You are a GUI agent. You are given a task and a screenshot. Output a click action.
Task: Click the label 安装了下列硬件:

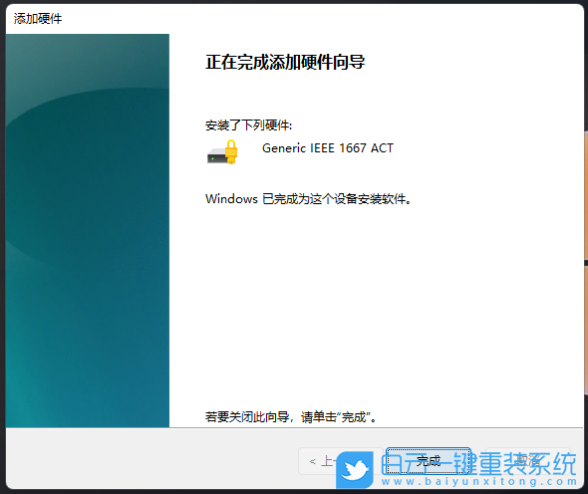coord(248,124)
